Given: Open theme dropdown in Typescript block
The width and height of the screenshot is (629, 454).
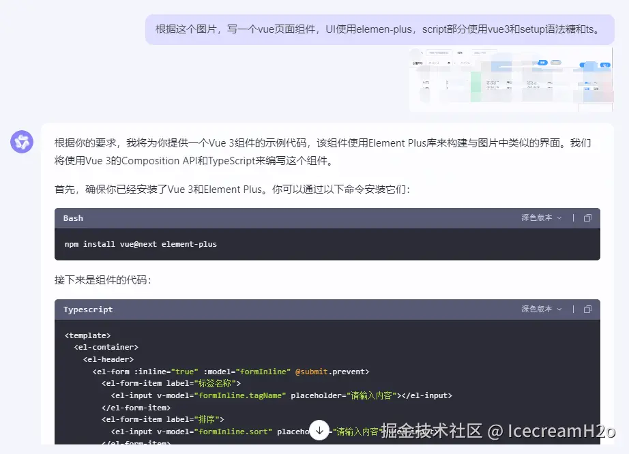Looking at the screenshot, I should click(541, 309).
